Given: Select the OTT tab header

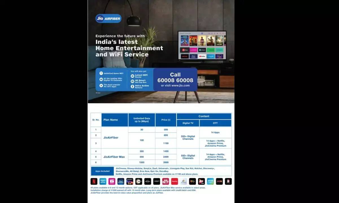Looking at the screenshot, I should [x=216, y=123].
